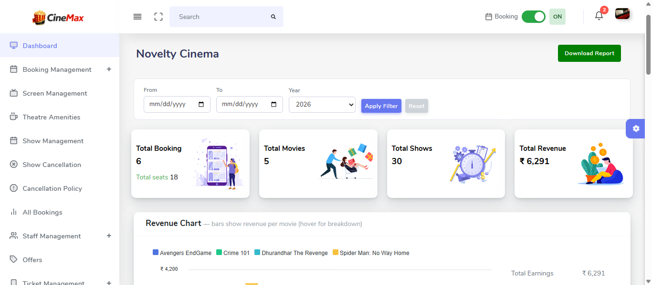Click the Show Cancellation icon

14,164
